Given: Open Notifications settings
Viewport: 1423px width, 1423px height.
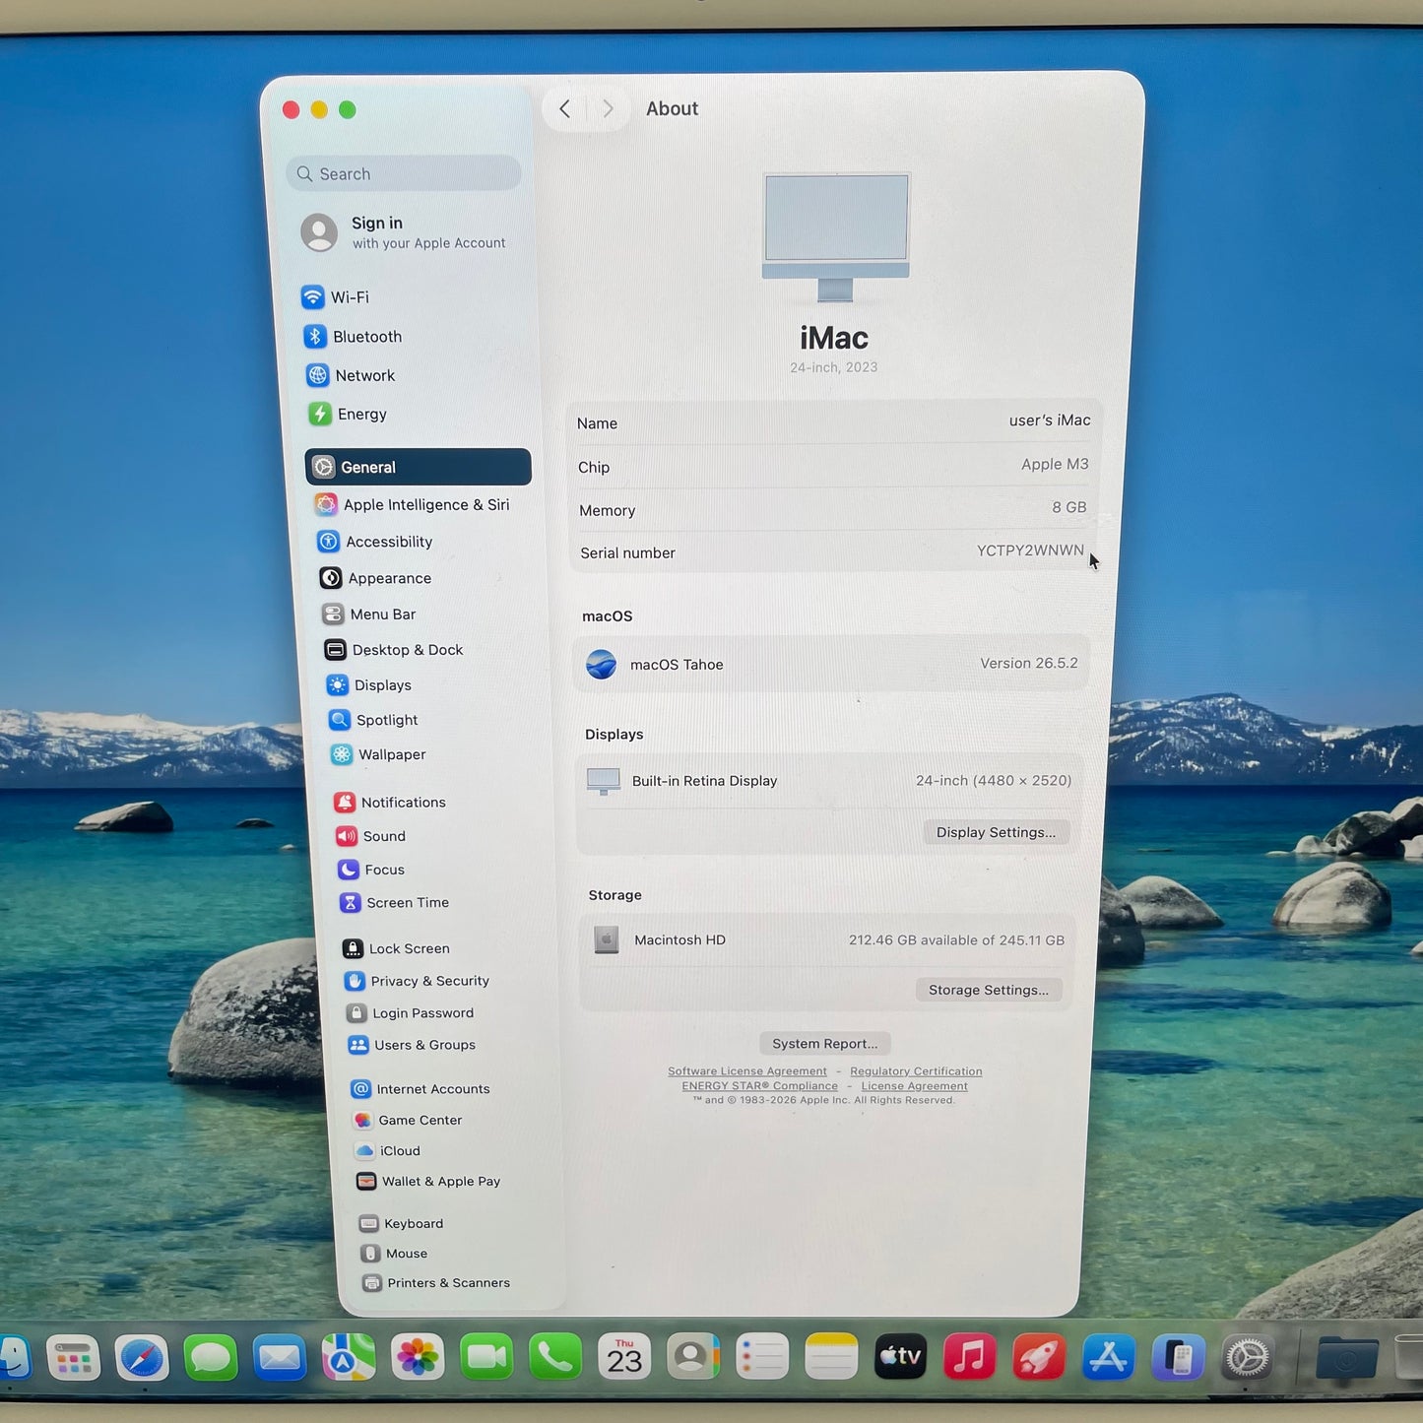Looking at the screenshot, I should pyautogui.click(x=390, y=803).
